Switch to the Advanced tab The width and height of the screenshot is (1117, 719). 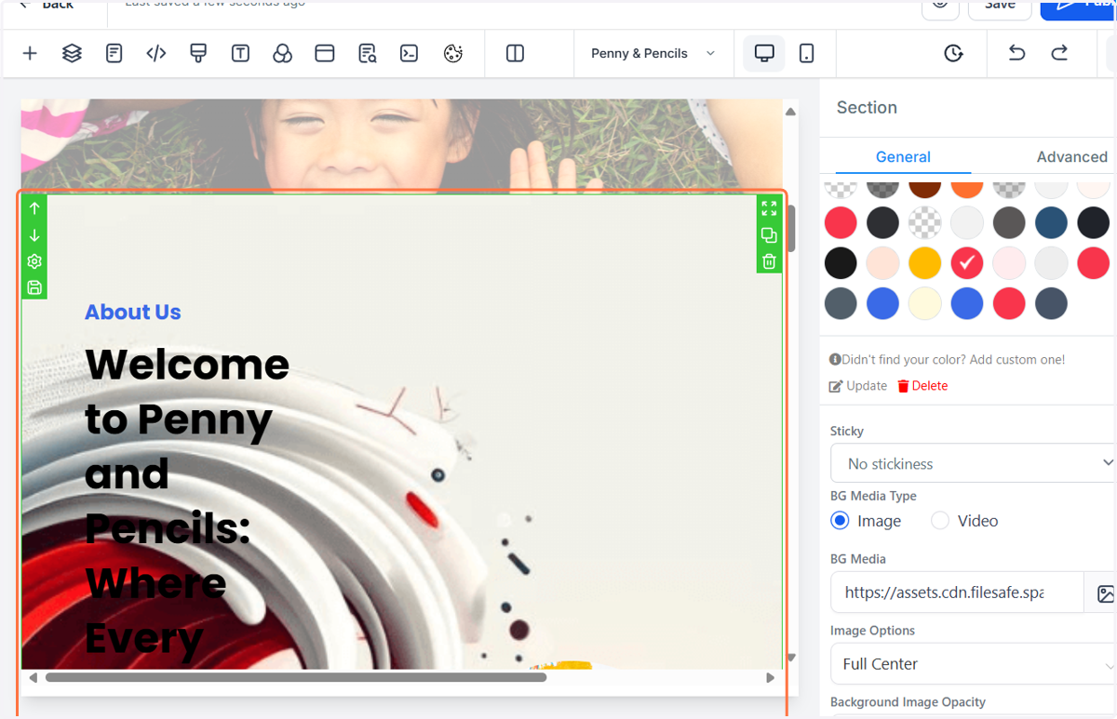1071,156
